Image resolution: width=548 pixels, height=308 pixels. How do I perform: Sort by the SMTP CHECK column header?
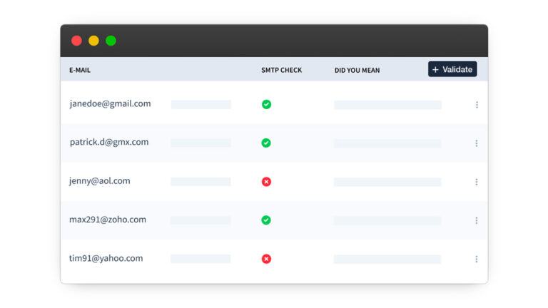(281, 71)
